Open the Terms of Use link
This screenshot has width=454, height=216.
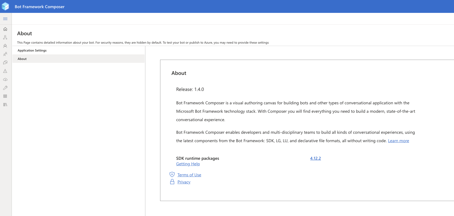[x=189, y=175]
